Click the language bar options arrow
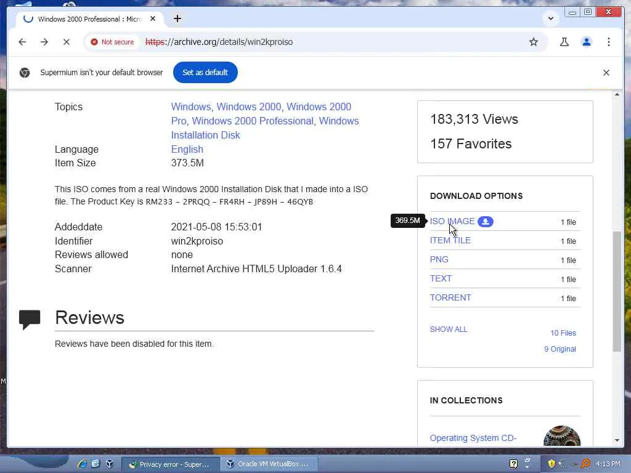 point(527,467)
